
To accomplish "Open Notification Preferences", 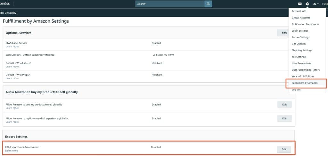I will pos(305,24).
